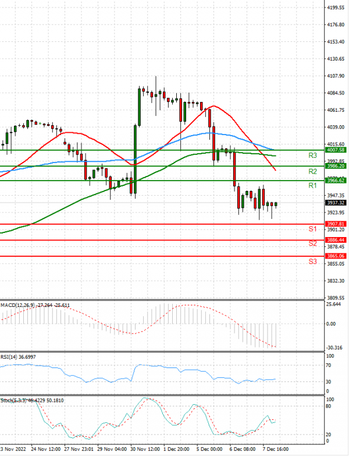Click the 6 Dec 08:00 time label
Viewport: 349px width, 456px height.
pyautogui.click(x=243, y=449)
